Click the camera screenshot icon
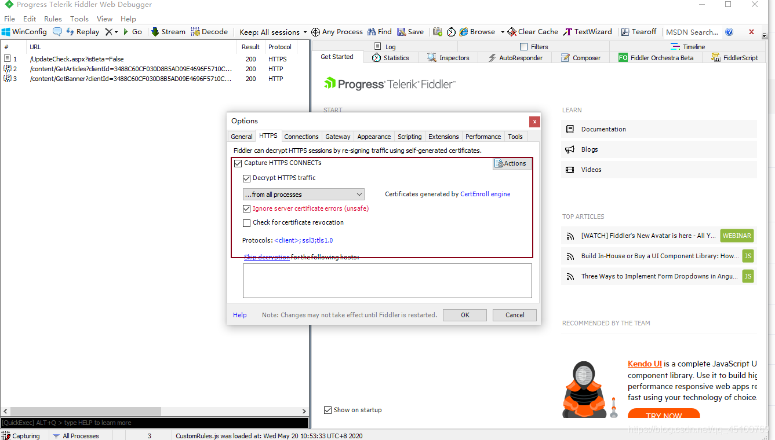This screenshot has width=775, height=440. click(438, 32)
